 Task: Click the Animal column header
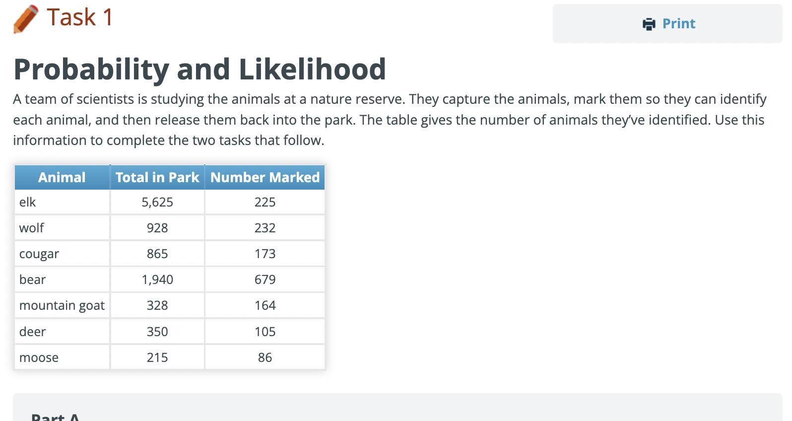(x=62, y=177)
